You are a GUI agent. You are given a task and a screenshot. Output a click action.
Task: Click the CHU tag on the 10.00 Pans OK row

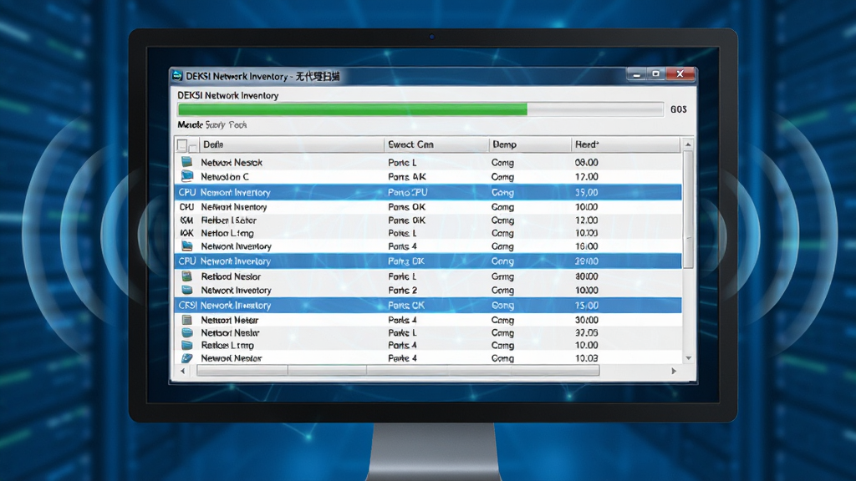click(x=186, y=207)
